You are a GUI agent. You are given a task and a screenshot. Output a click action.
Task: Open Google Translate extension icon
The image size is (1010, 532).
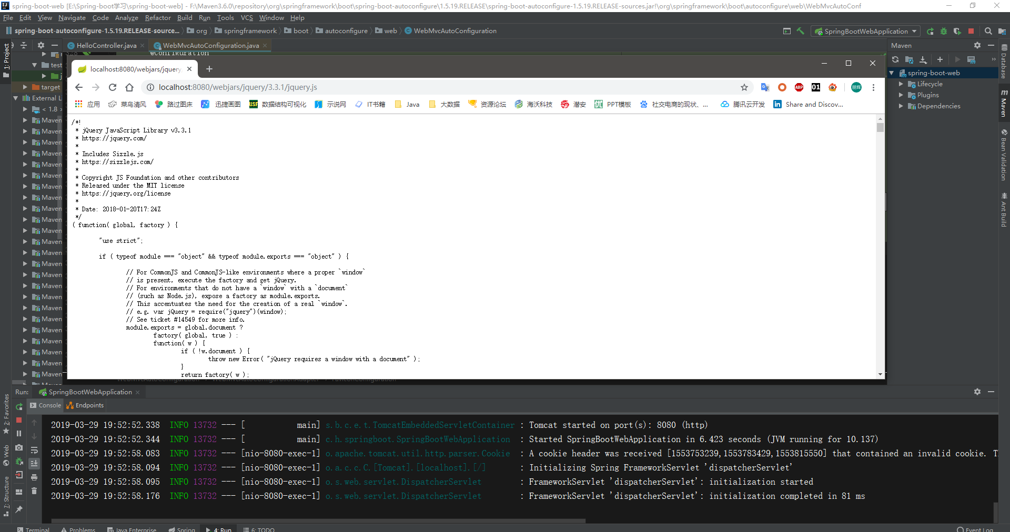coord(765,87)
